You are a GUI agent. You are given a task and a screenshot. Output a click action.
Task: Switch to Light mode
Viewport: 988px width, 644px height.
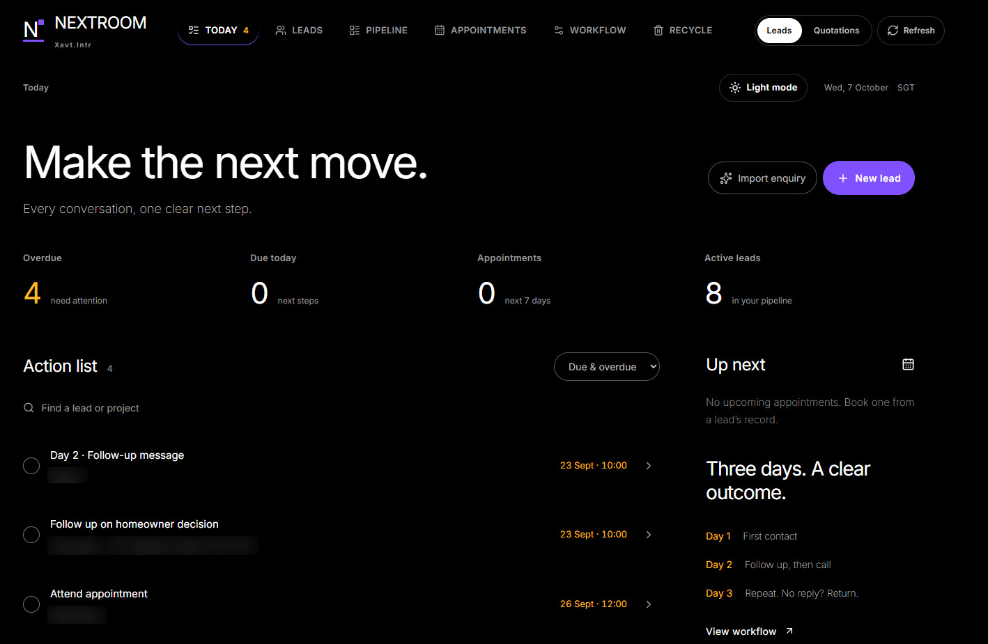[x=763, y=88]
